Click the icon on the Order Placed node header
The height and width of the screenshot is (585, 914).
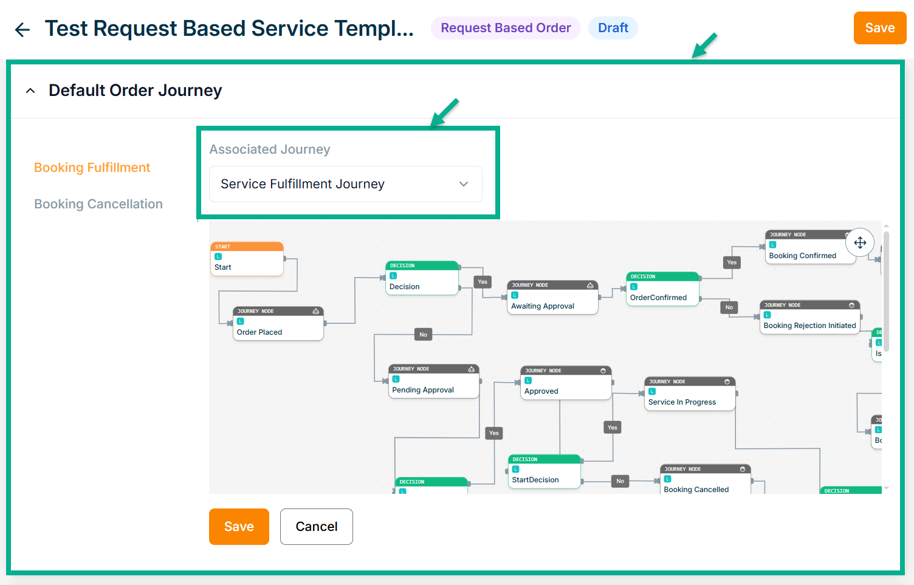[x=315, y=311]
